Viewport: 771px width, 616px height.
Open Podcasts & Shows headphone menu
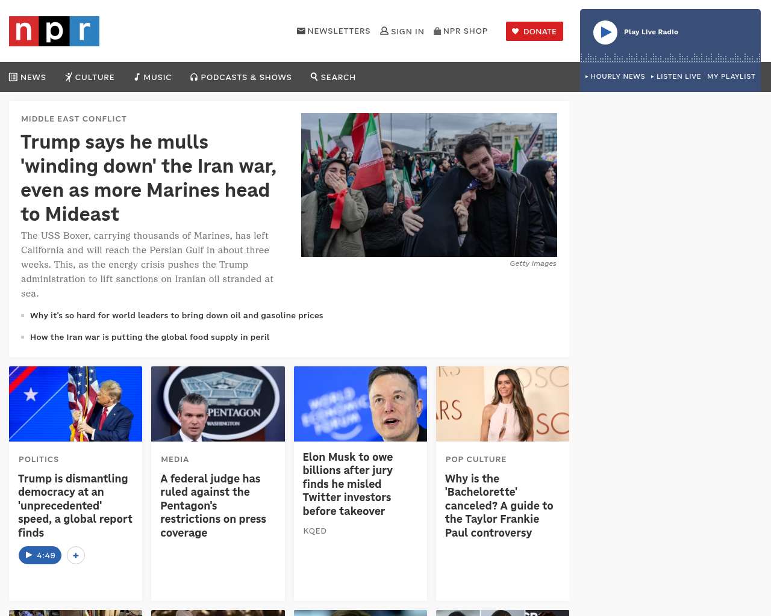241,77
